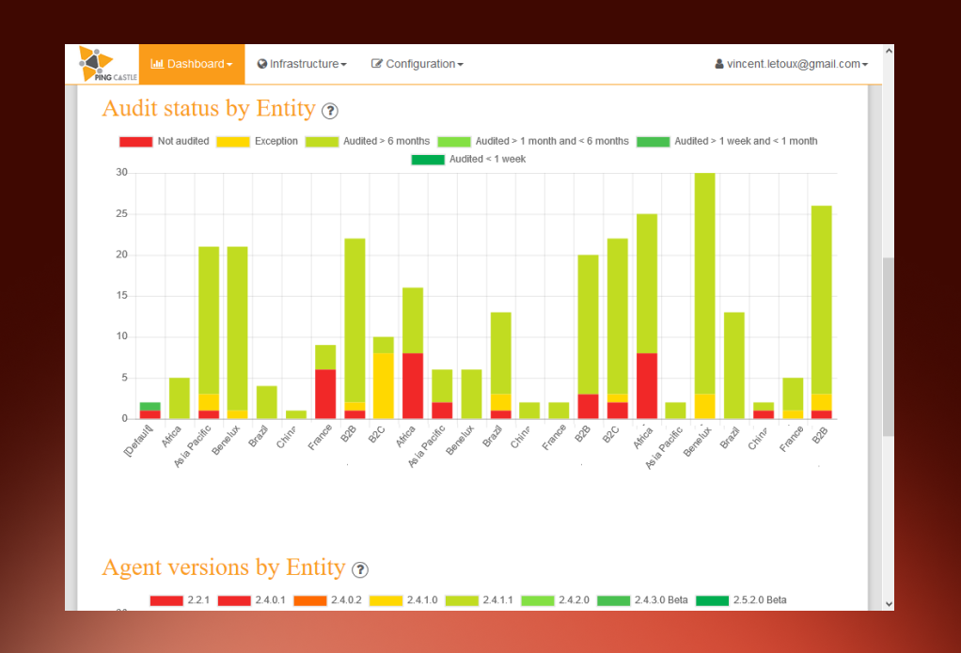Click the page scrollbar down arrow
Screen dimensions: 961x653
[889, 604]
